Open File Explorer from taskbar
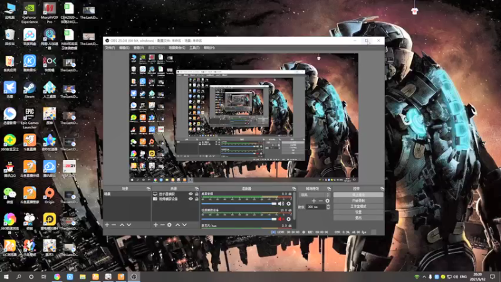 [83, 276]
